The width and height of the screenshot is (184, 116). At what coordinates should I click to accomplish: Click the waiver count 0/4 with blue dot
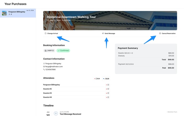pos(106,79)
